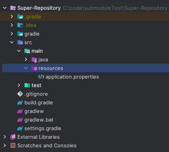Viewport: 169px width, 152px height.
Task: Expand External Libraries node
Action: [5, 137]
